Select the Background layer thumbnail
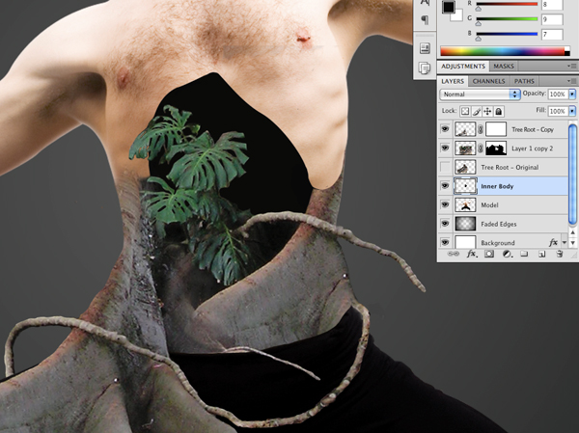Viewport: 579px width, 433px height. (x=465, y=242)
